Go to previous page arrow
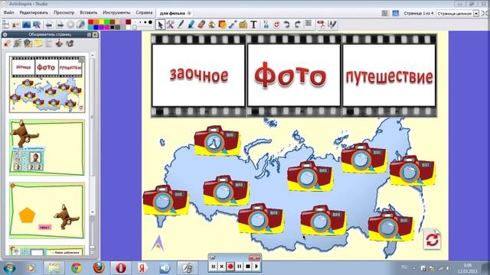The width and height of the screenshot is (490, 275). [x=49, y=24]
